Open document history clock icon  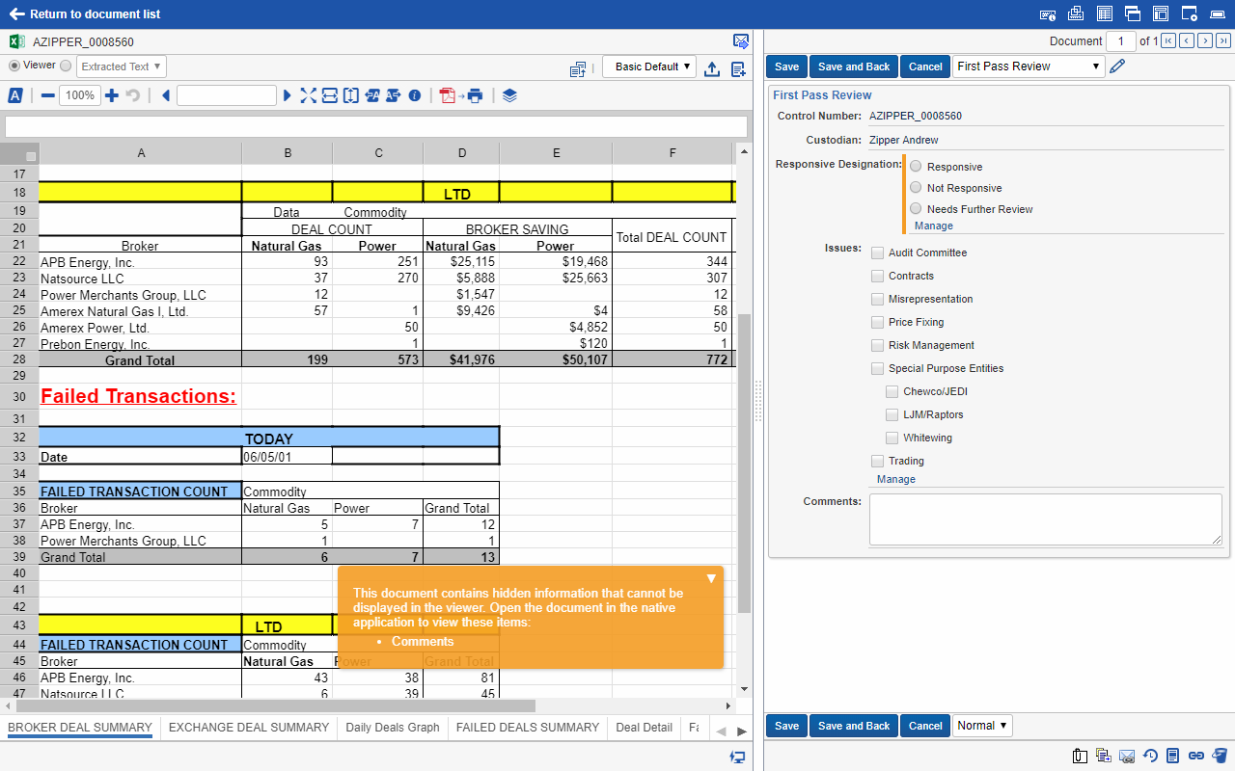pos(1150,755)
